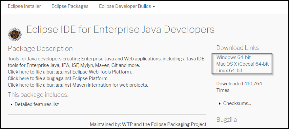This screenshot has width=289, height=129.
Task: Click 'here' link for Maven integration bug
Action: tap(24, 85)
